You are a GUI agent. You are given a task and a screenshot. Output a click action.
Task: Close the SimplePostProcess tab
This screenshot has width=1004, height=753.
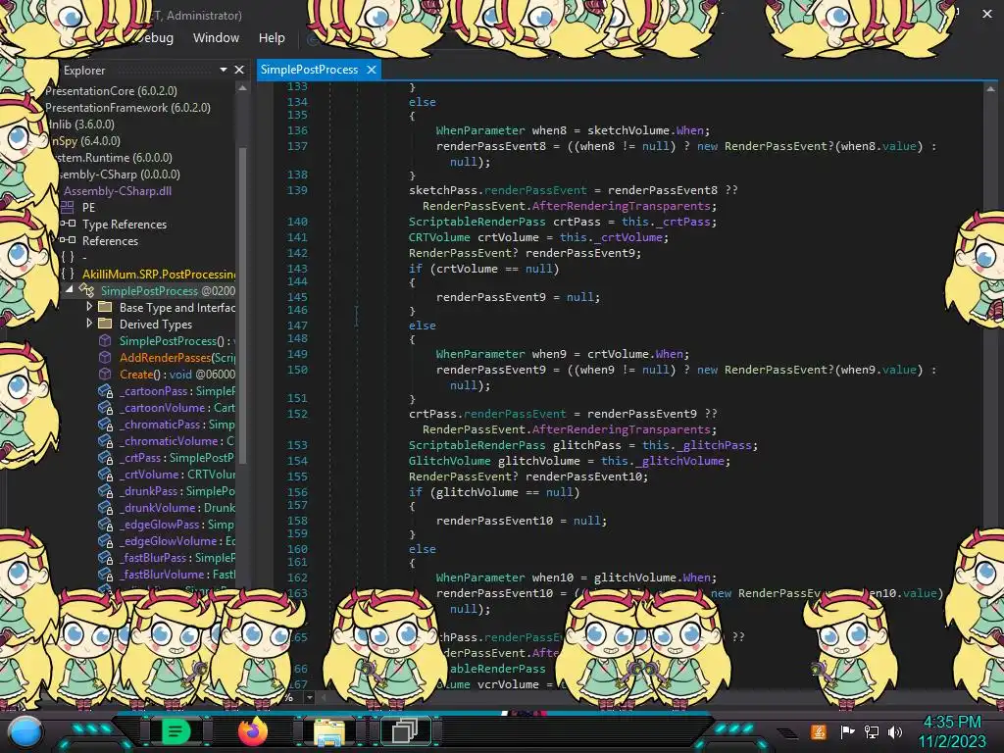click(x=372, y=70)
